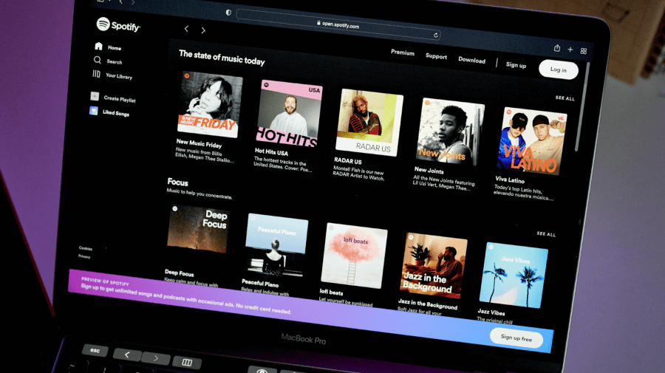
Task: Open the Support page
Action: (x=436, y=56)
